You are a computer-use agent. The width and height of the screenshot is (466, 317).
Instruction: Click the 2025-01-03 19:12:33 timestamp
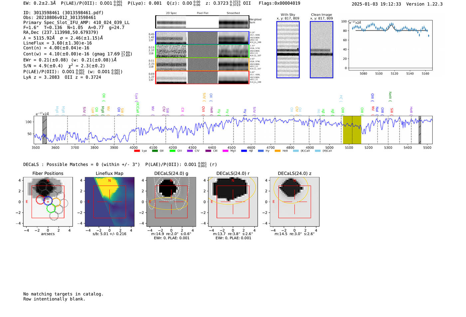click(x=376, y=4)
